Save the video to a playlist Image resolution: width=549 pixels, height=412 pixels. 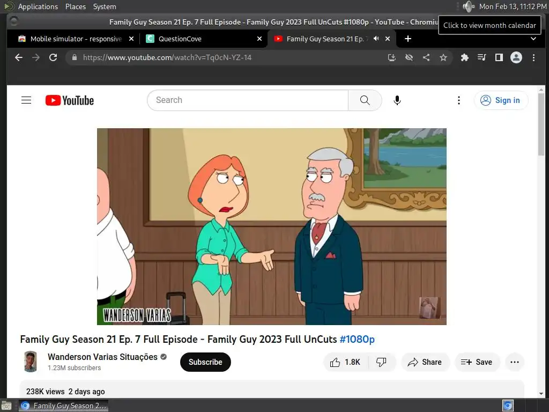click(x=477, y=362)
